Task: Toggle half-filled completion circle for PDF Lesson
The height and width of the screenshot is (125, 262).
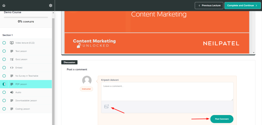Action: coord(4,84)
